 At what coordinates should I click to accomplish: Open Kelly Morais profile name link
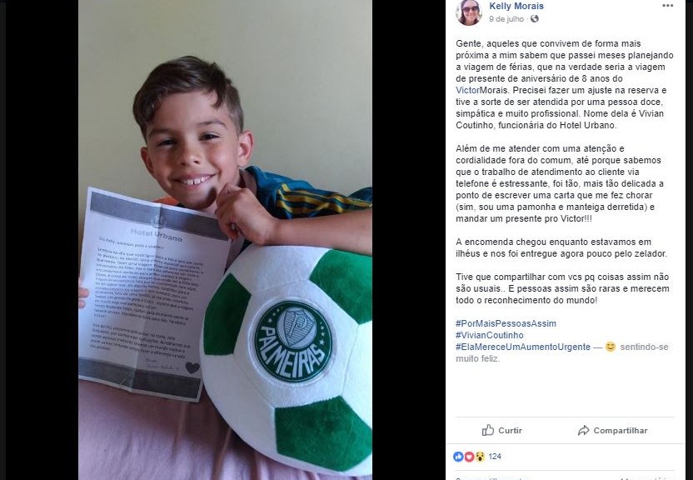coord(516,6)
